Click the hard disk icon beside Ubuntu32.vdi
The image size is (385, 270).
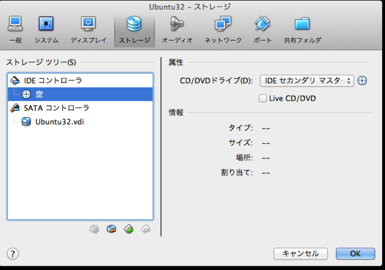point(26,121)
